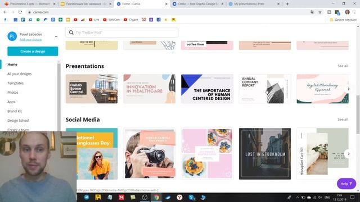The height and width of the screenshot is (202, 360).
Task: Open the Annual Company Report template
Action: coord(265,89)
